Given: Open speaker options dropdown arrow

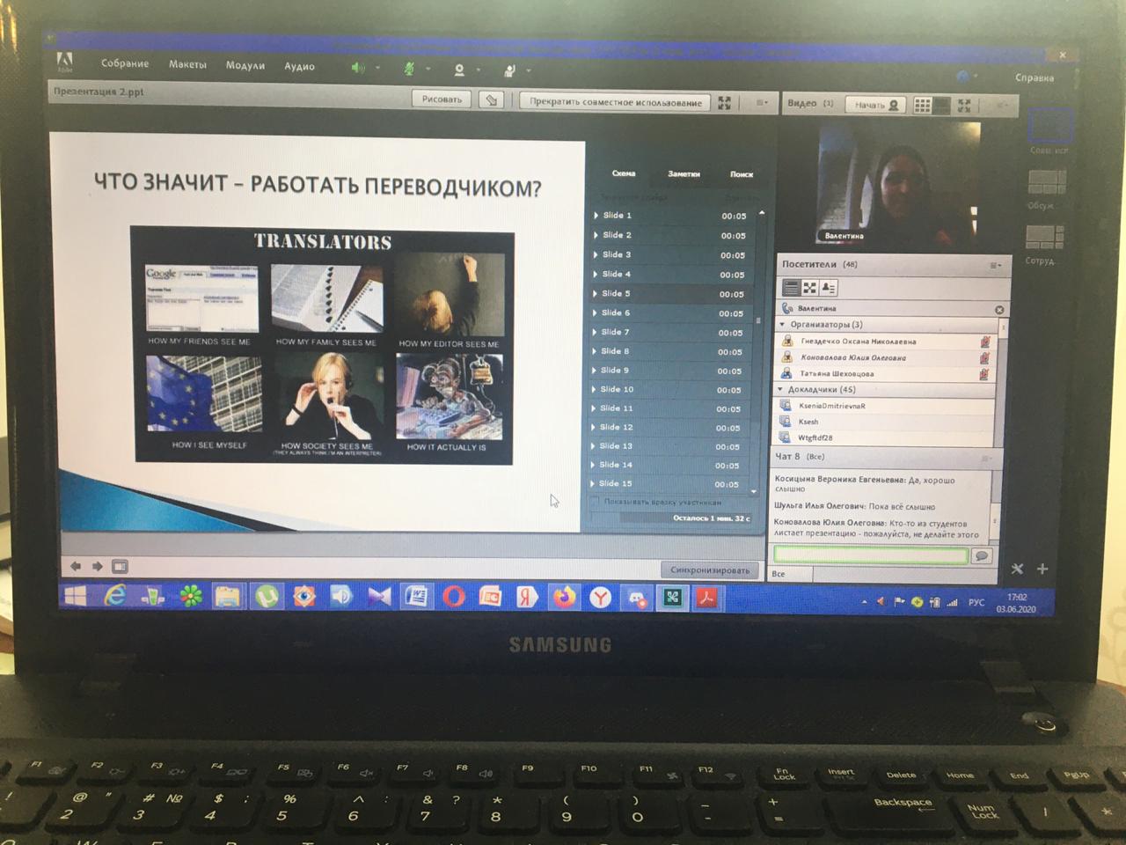Looking at the screenshot, I should coord(378,68).
